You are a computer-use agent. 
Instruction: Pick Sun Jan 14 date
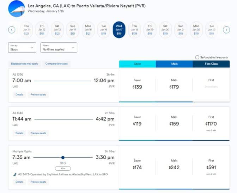[73, 30]
